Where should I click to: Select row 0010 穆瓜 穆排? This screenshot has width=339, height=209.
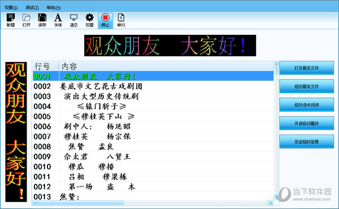click(153, 167)
